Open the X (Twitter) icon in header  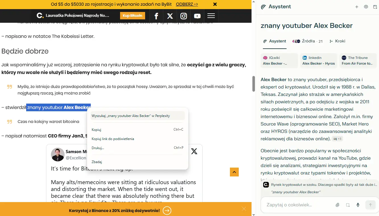(170, 16)
